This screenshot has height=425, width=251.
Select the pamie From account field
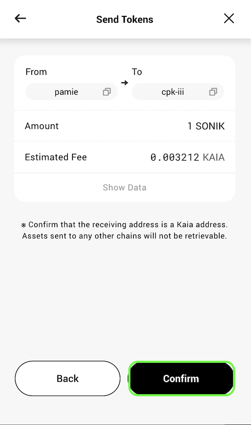pyautogui.click(x=71, y=92)
